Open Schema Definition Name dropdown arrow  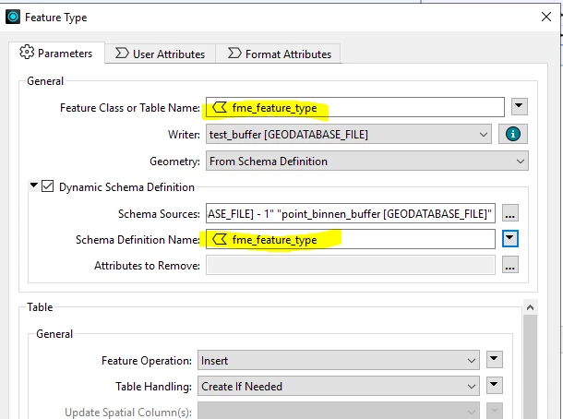509,238
